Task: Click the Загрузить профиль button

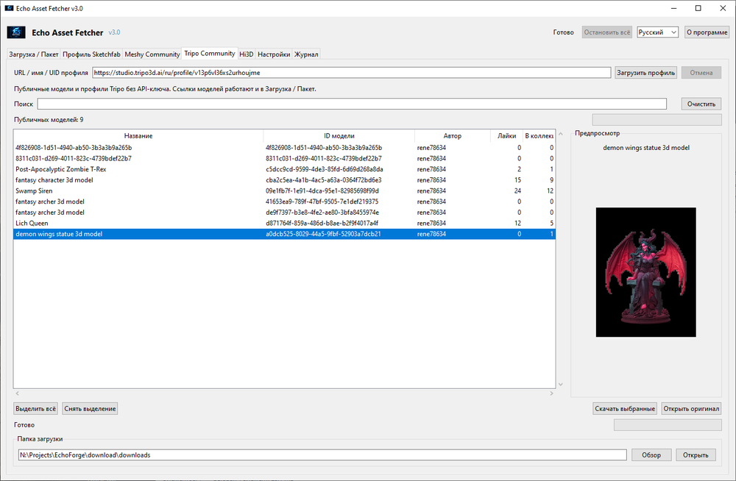Action: coord(646,73)
